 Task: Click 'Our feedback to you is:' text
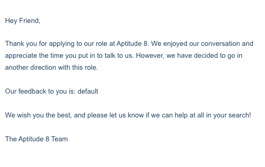point(40,91)
